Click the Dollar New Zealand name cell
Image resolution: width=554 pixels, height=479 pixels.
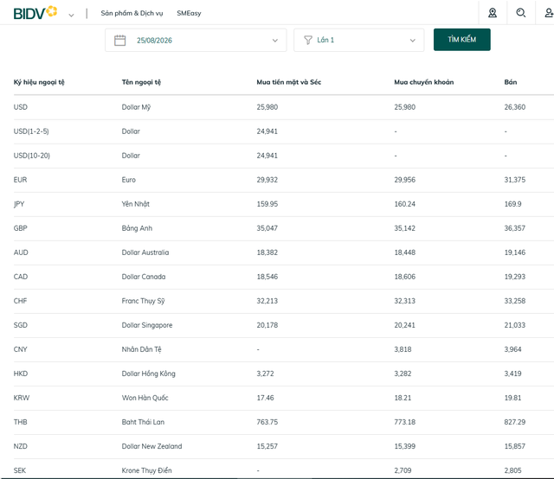[x=152, y=446]
